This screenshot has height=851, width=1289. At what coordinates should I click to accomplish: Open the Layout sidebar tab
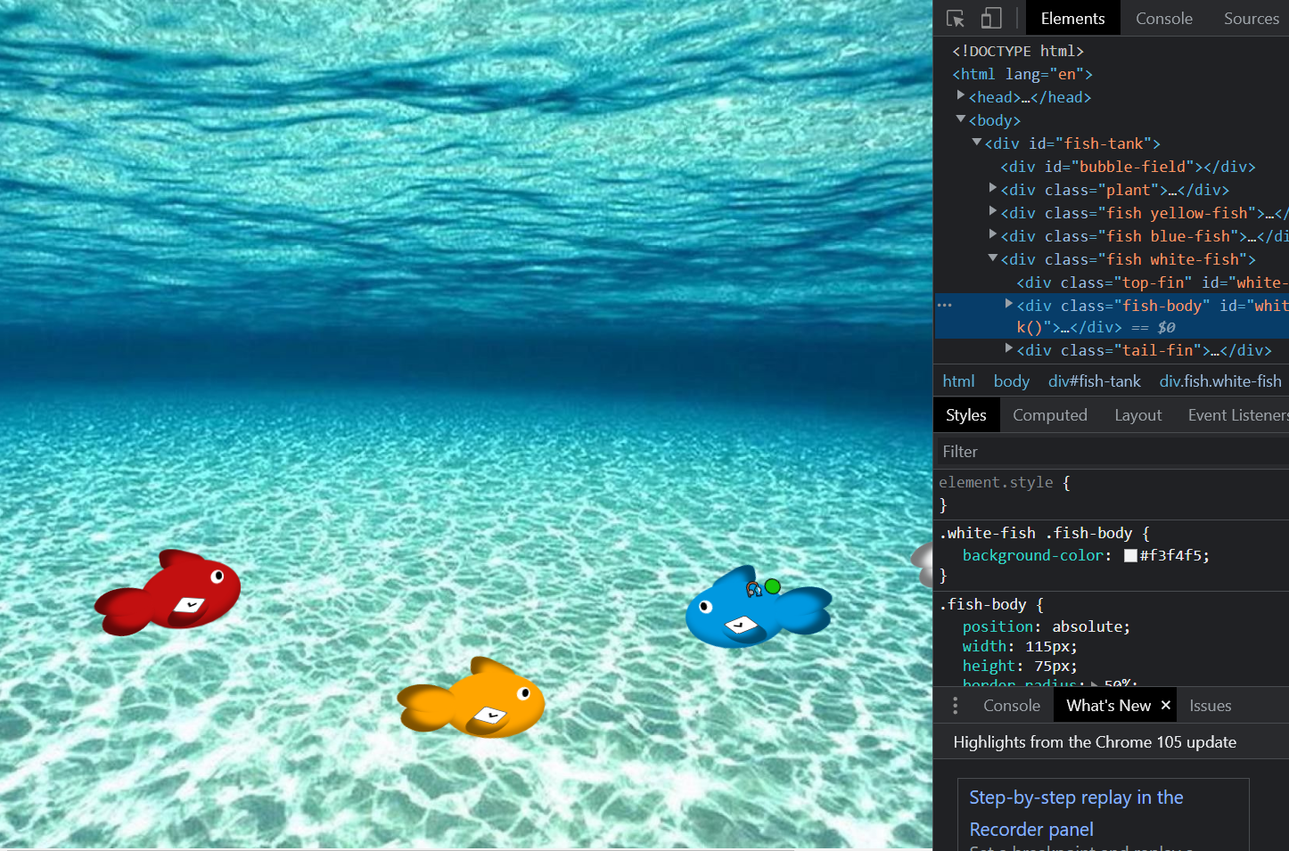click(1138, 415)
